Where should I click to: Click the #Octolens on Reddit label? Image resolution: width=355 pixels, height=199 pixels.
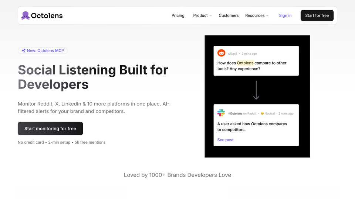click(242, 114)
